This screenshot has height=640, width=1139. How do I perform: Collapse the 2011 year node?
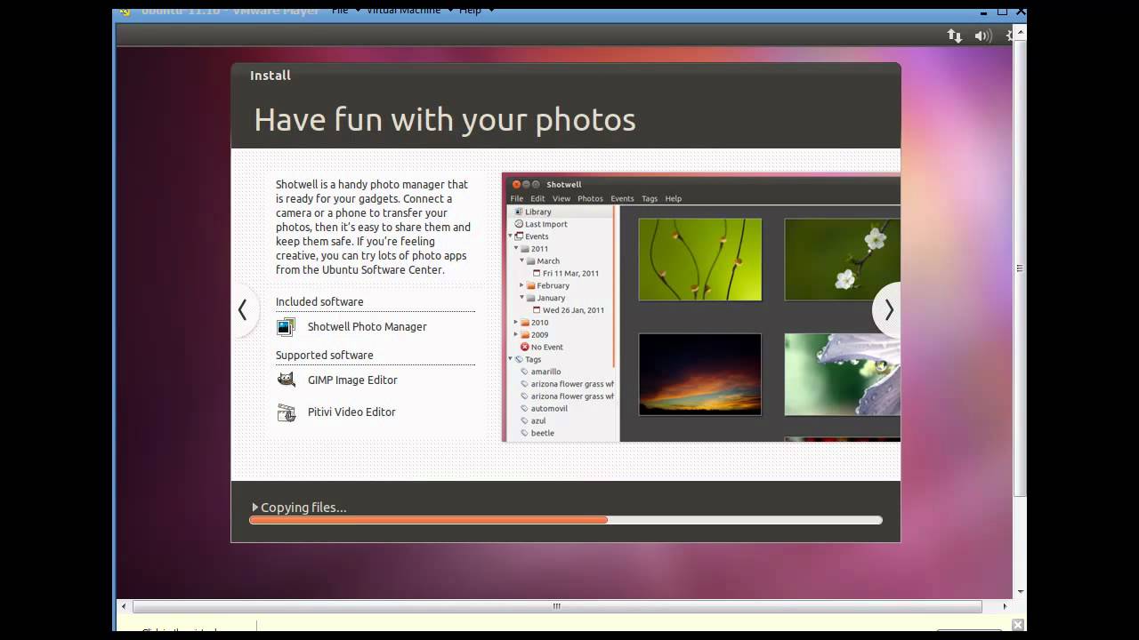point(516,249)
